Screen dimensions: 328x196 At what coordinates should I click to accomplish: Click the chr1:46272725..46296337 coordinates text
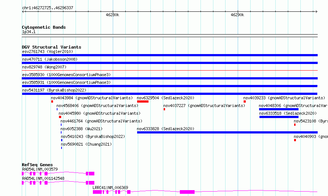tap(48, 8)
